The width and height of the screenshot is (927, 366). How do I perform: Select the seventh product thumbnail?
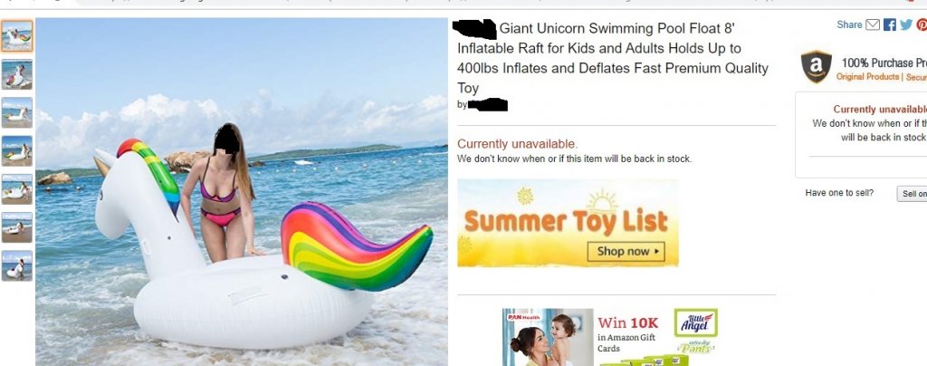(x=17, y=265)
